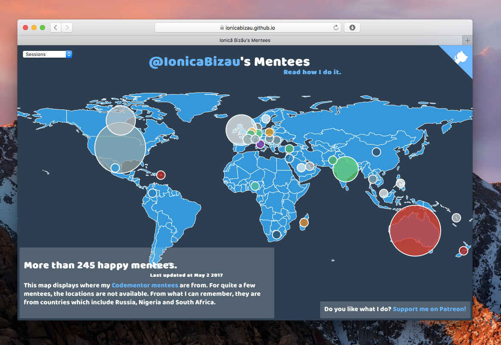Click the gray bubble over Canada
Viewport: 501px width, 345px height.
[121, 120]
